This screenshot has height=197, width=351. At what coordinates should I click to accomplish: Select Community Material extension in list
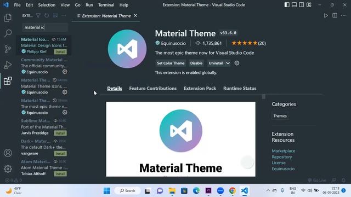(x=44, y=66)
